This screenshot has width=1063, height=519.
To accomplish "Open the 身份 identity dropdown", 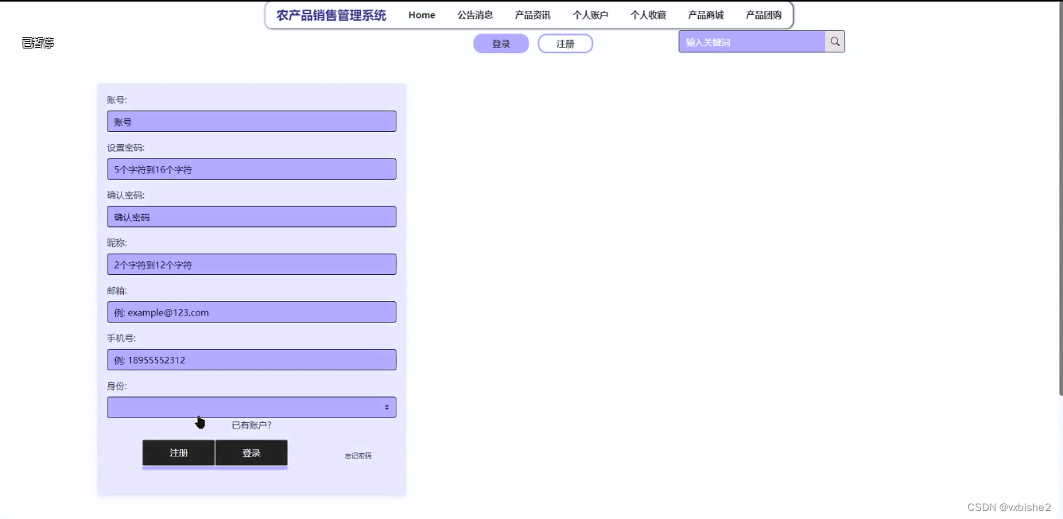I will [x=251, y=407].
